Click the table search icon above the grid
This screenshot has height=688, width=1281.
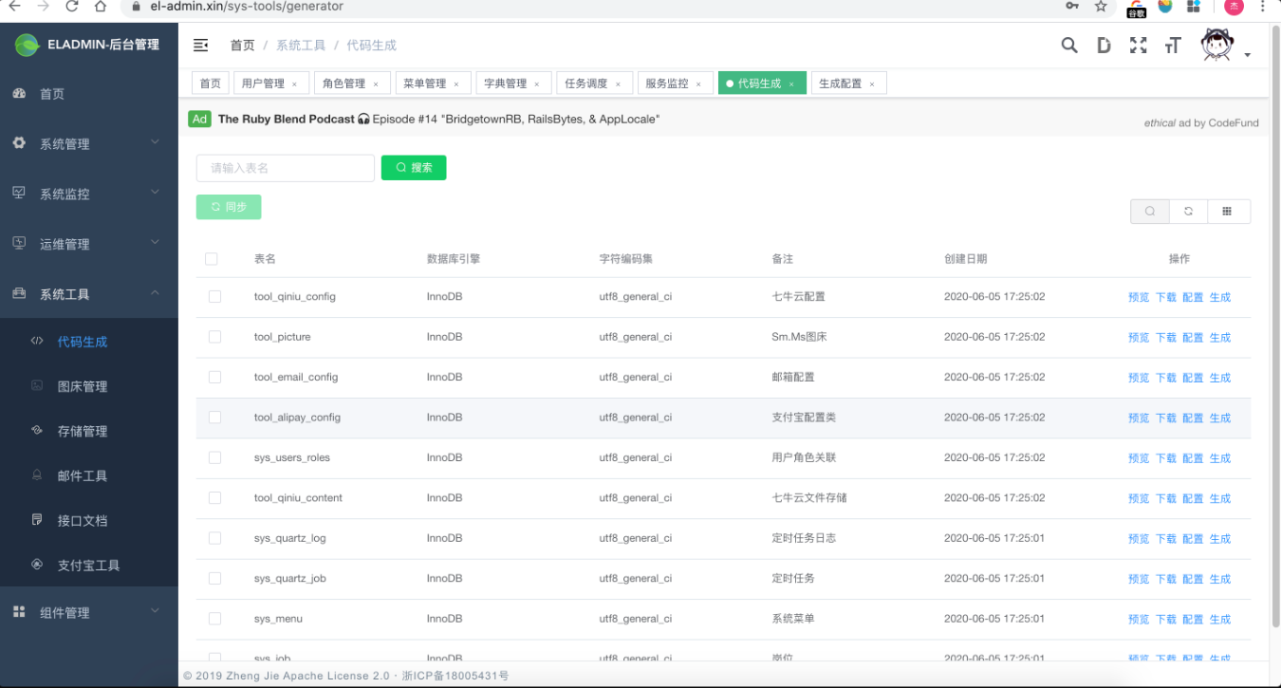(x=1149, y=211)
